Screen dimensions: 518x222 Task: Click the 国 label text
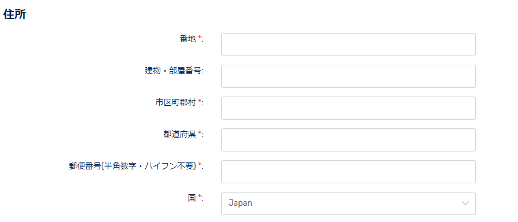click(192, 198)
